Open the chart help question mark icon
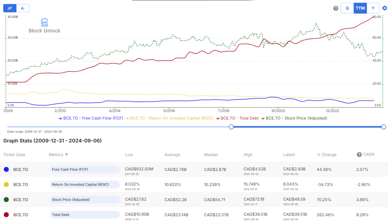This screenshot has height=222, width=388. [336, 8]
